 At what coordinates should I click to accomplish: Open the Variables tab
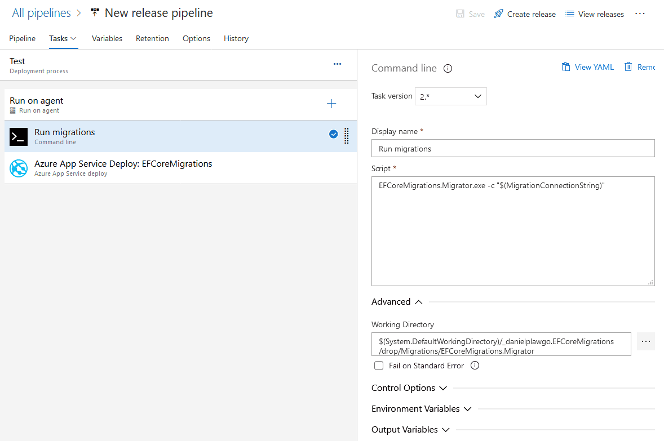coord(107,38)
